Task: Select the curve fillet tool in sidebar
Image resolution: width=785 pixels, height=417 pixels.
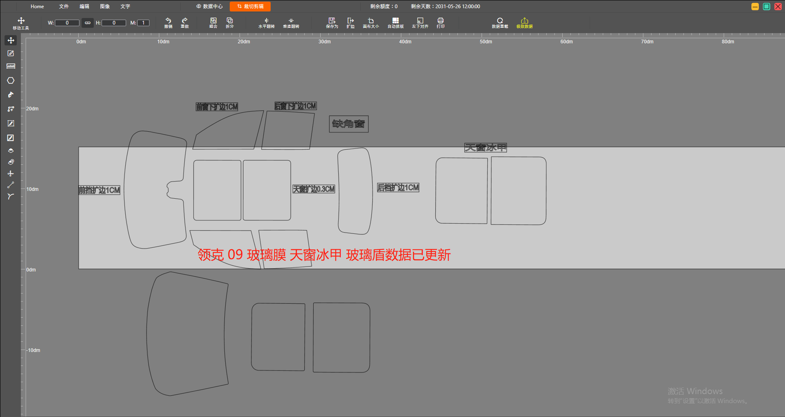Action: tap(11, 196)
